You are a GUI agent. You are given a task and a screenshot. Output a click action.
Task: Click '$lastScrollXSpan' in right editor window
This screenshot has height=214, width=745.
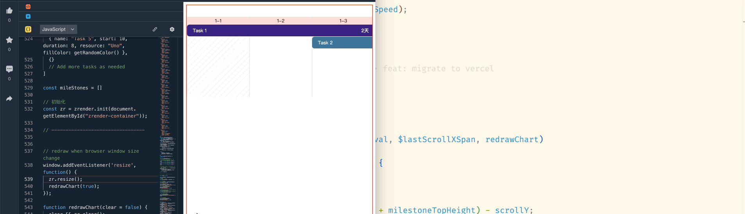[x=437, y=139]
